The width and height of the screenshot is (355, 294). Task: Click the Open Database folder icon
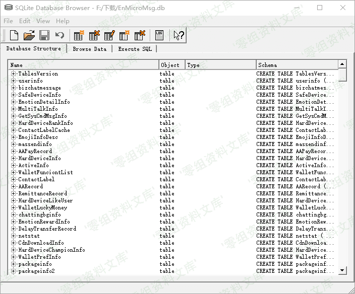pyautogui.click(x=29, y=35)
